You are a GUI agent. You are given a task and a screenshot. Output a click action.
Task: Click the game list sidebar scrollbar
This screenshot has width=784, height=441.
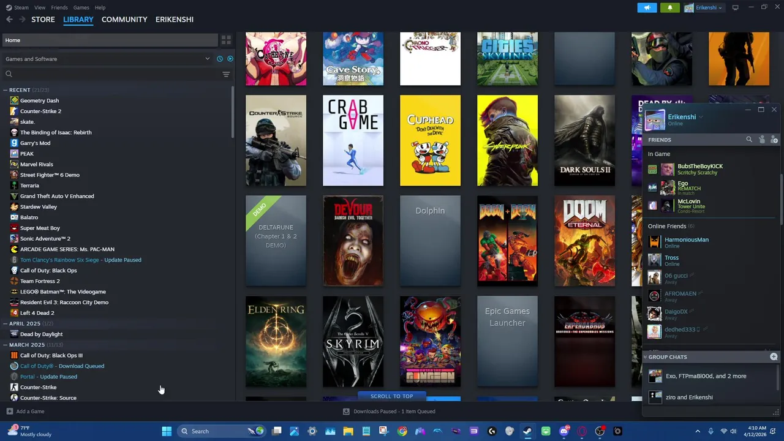tap(233, 113)
